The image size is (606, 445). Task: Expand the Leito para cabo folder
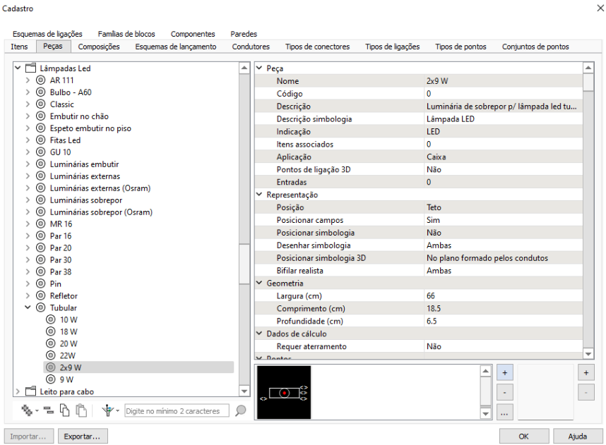(x=18, y=391)
